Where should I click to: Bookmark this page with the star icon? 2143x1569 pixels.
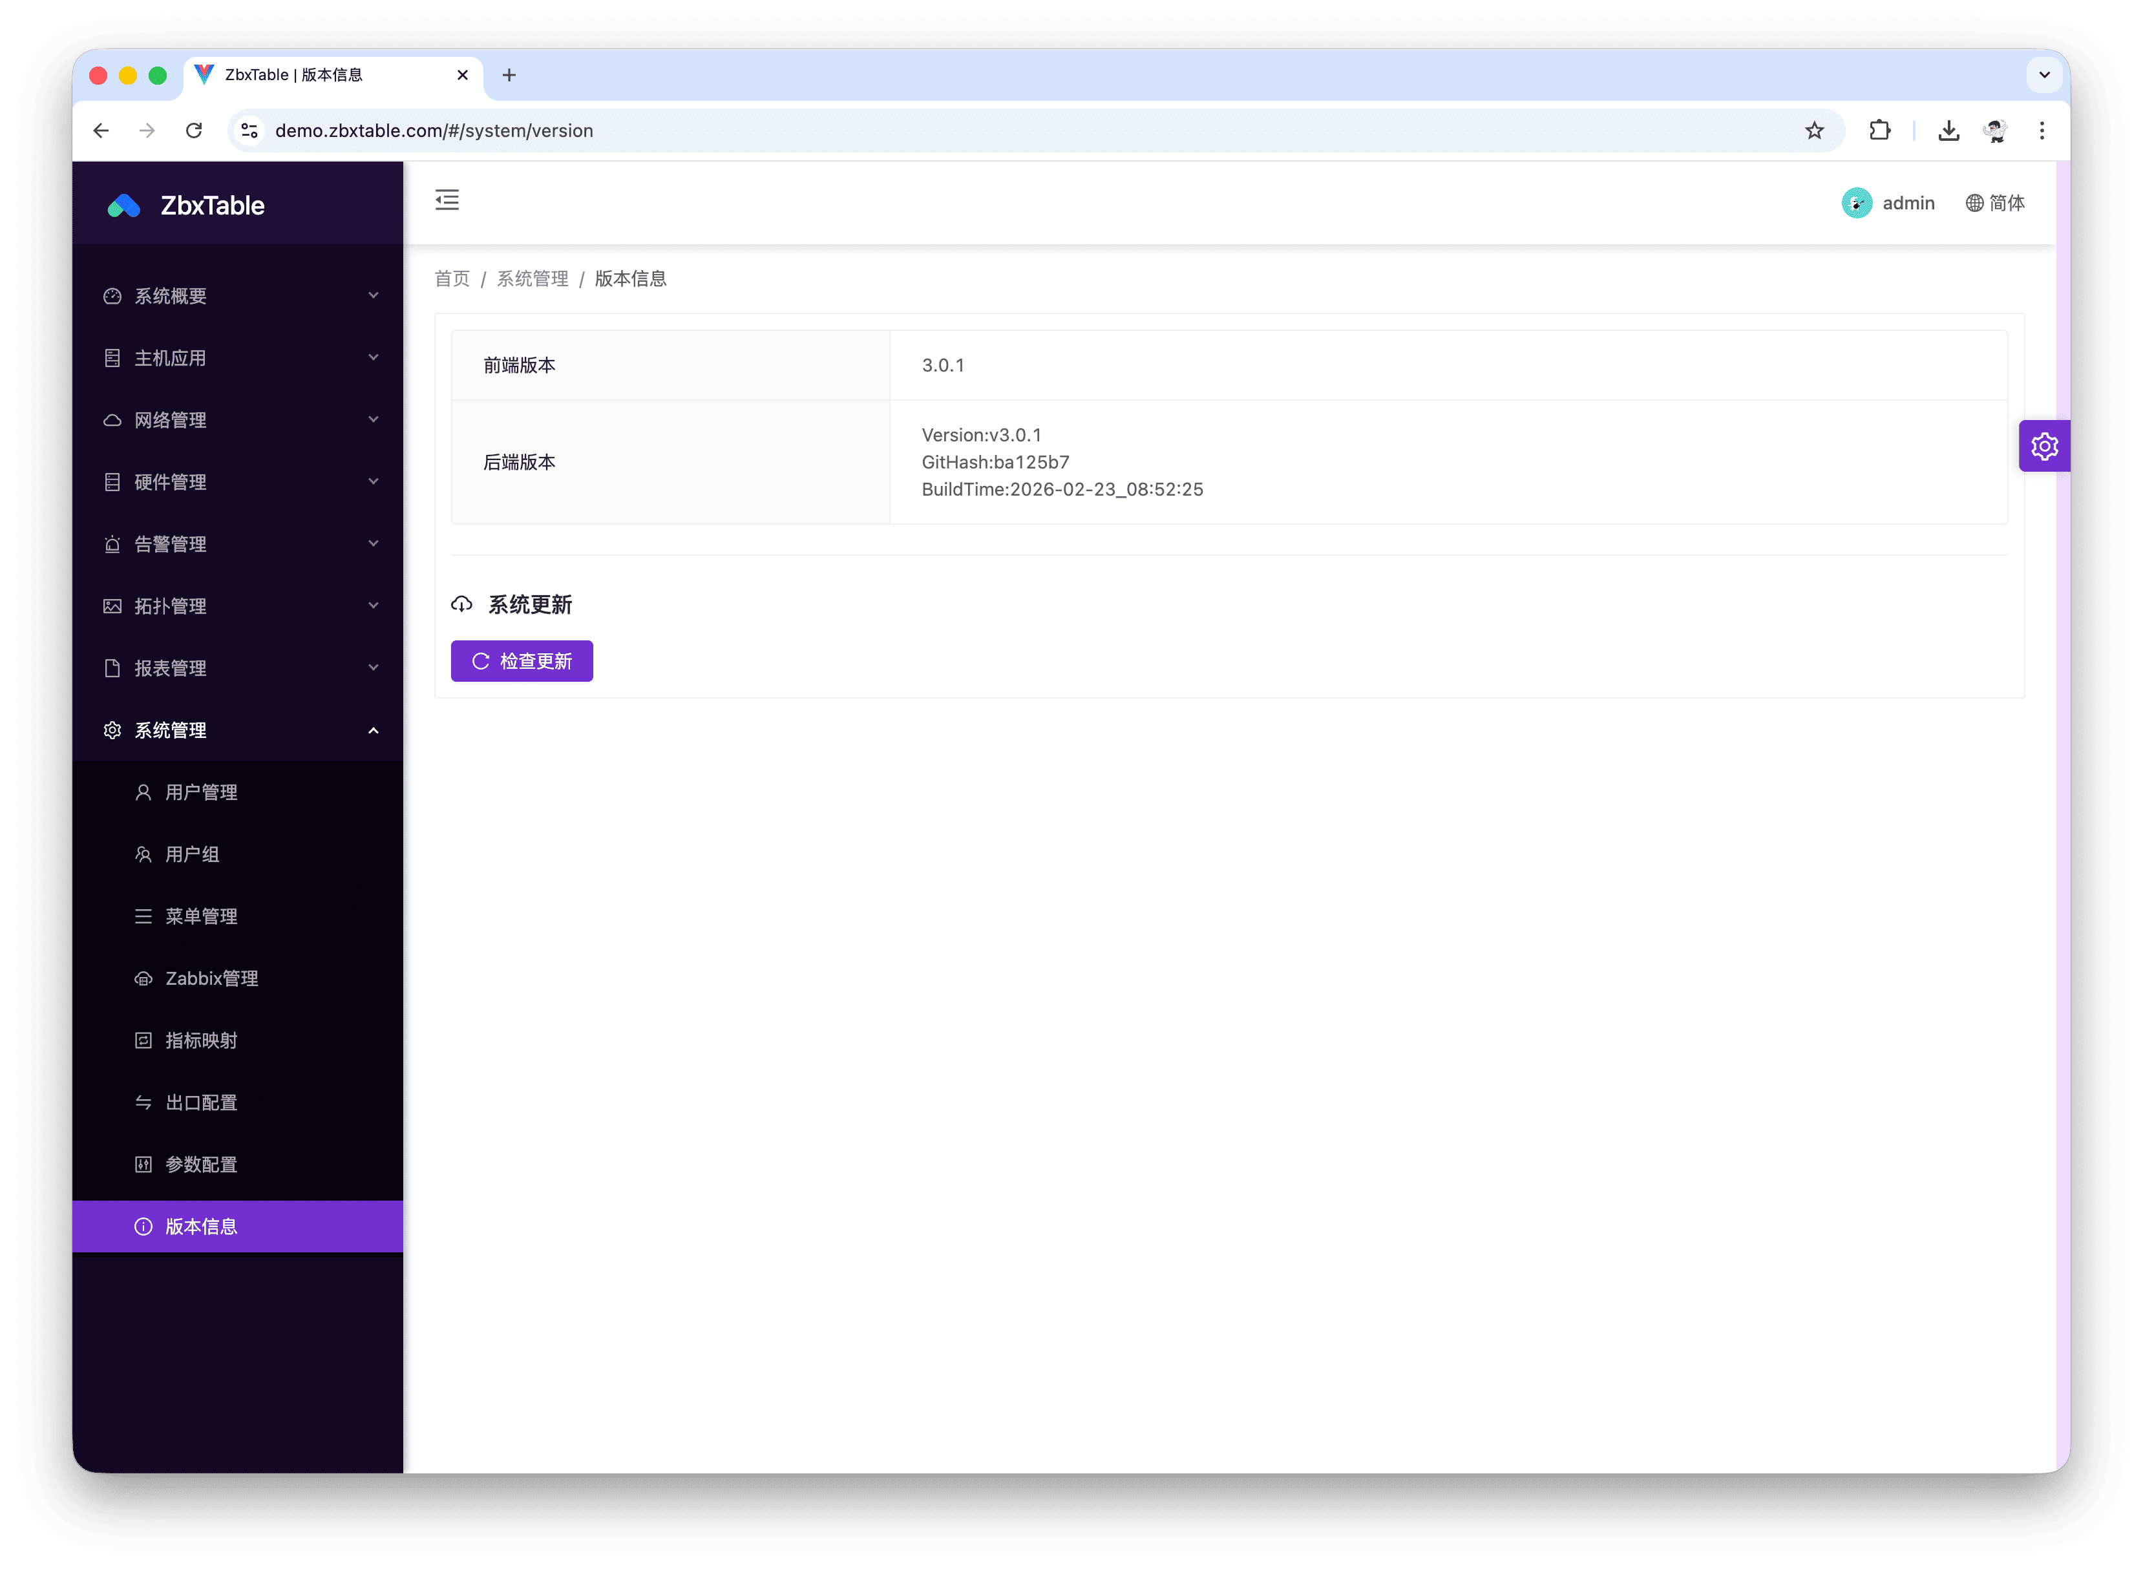(x=1814, y=131)
